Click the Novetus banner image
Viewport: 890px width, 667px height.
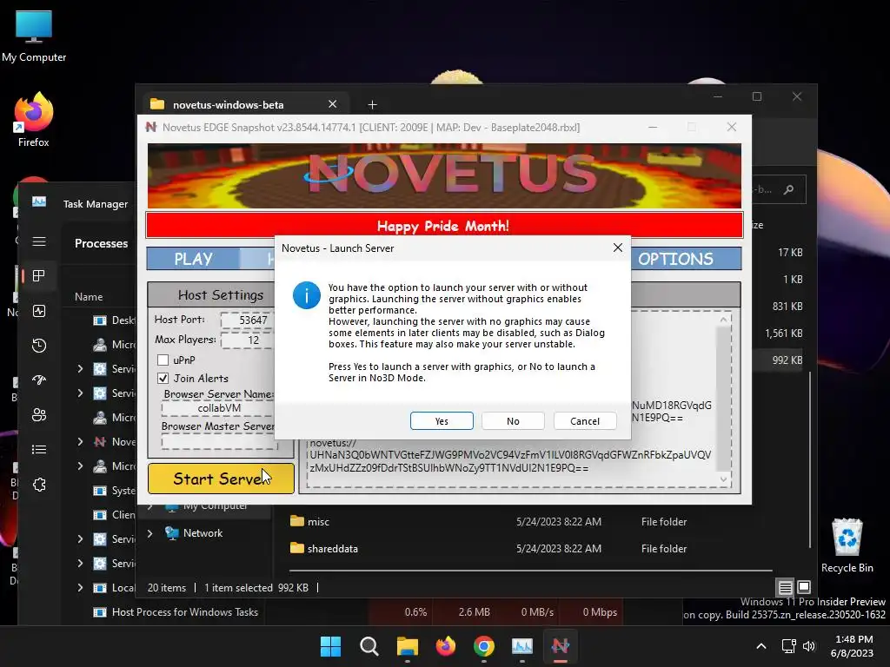(444, 175)
